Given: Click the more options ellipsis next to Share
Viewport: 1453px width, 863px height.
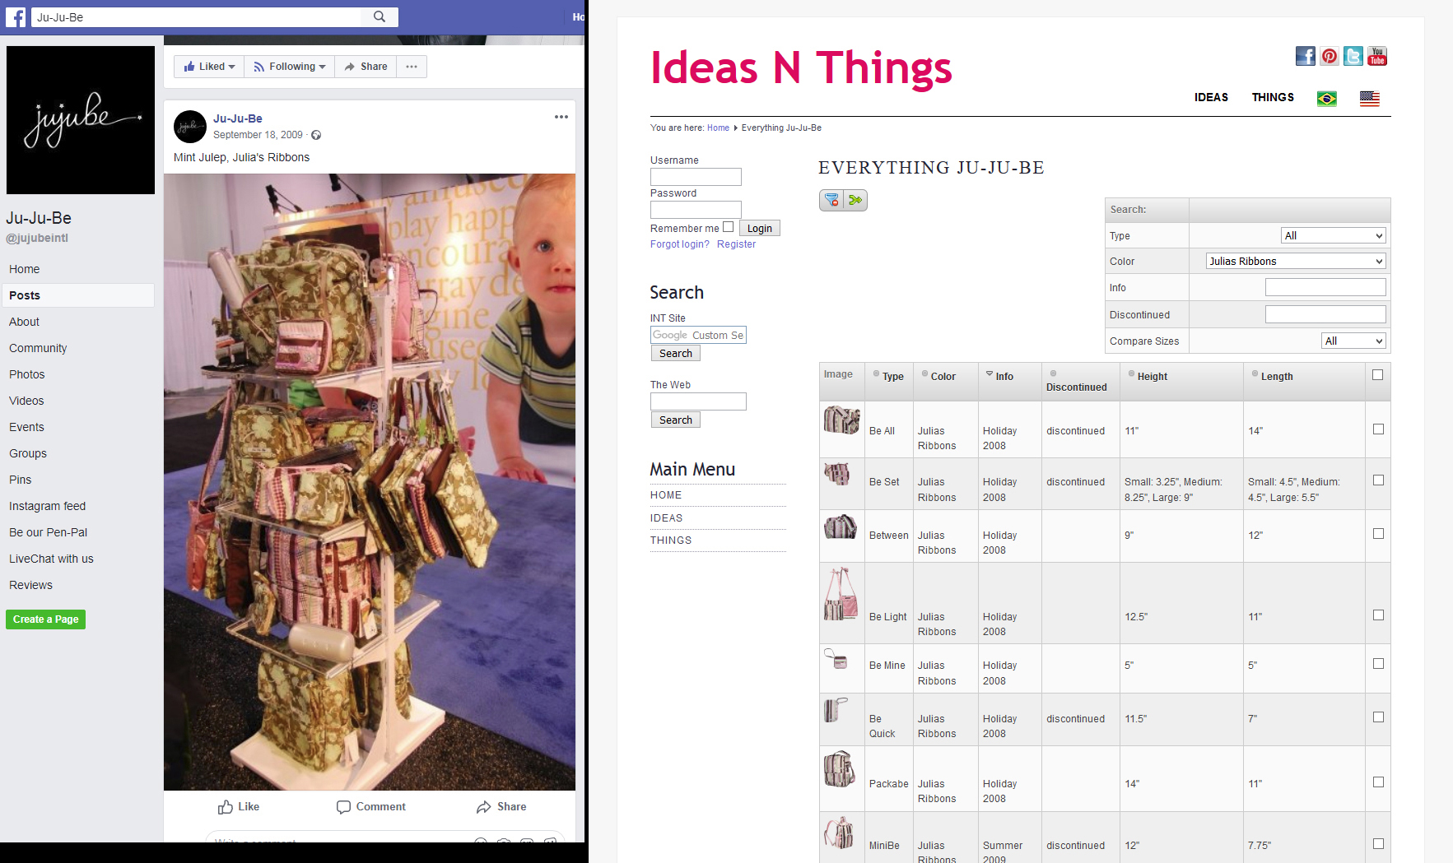Looking at the screenshot, I should click(412, 67).
